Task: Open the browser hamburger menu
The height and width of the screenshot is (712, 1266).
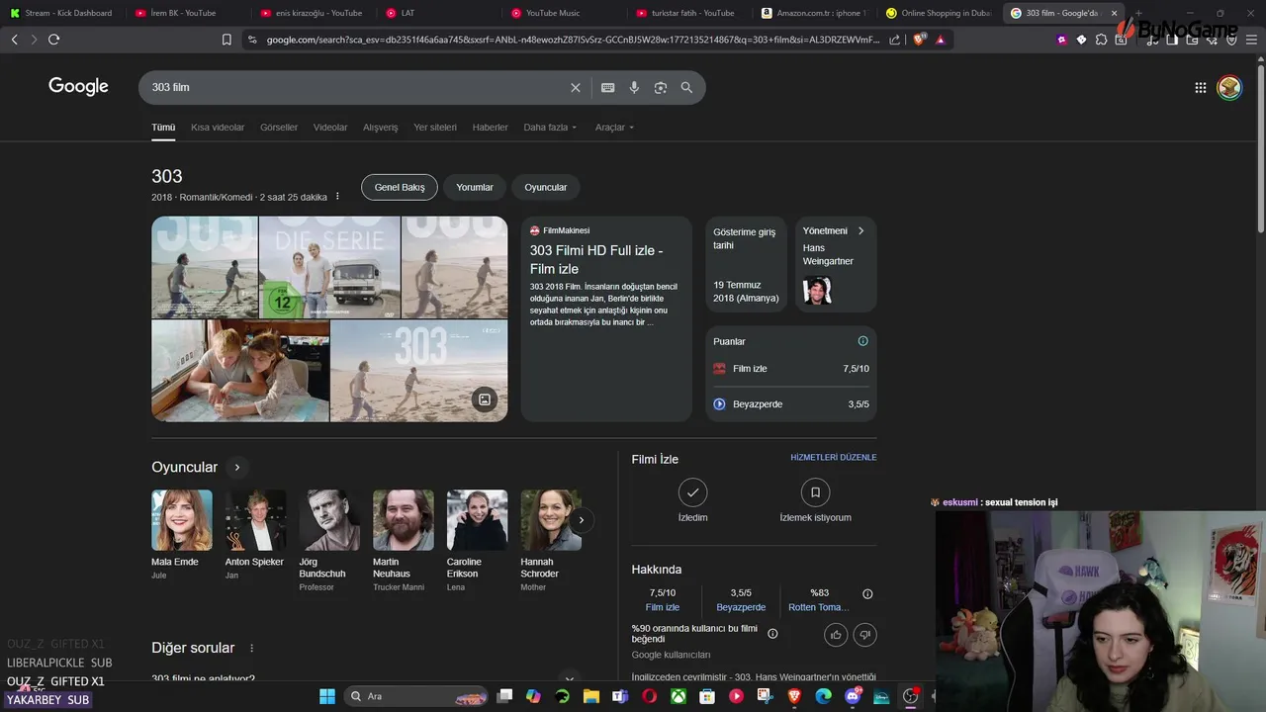Action: tap(1251, 40)
